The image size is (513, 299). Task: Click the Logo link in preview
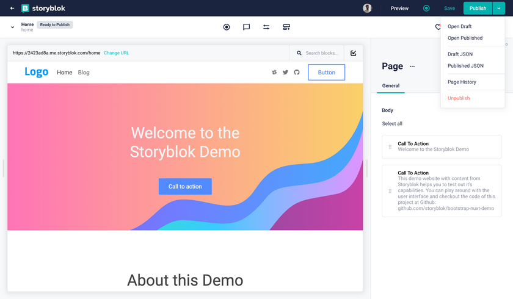pyautogui.click(x=36, y=71)
